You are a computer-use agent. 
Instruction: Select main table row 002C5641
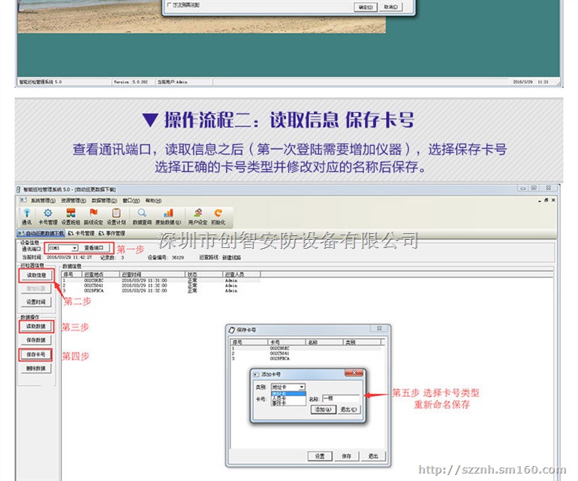[161, 286]
